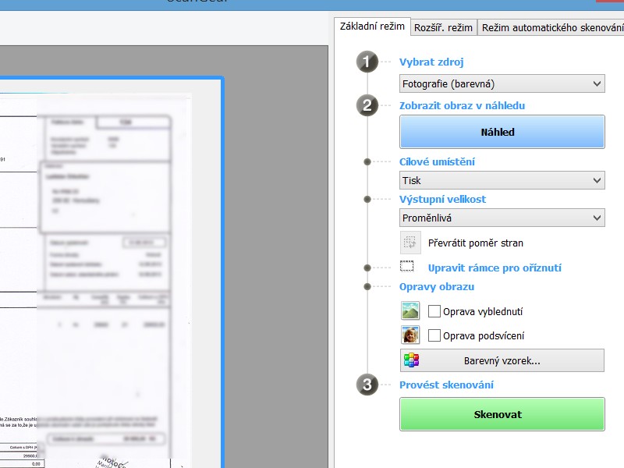Click the Zobrazit obraz v náhledu heading

point(462,105)
